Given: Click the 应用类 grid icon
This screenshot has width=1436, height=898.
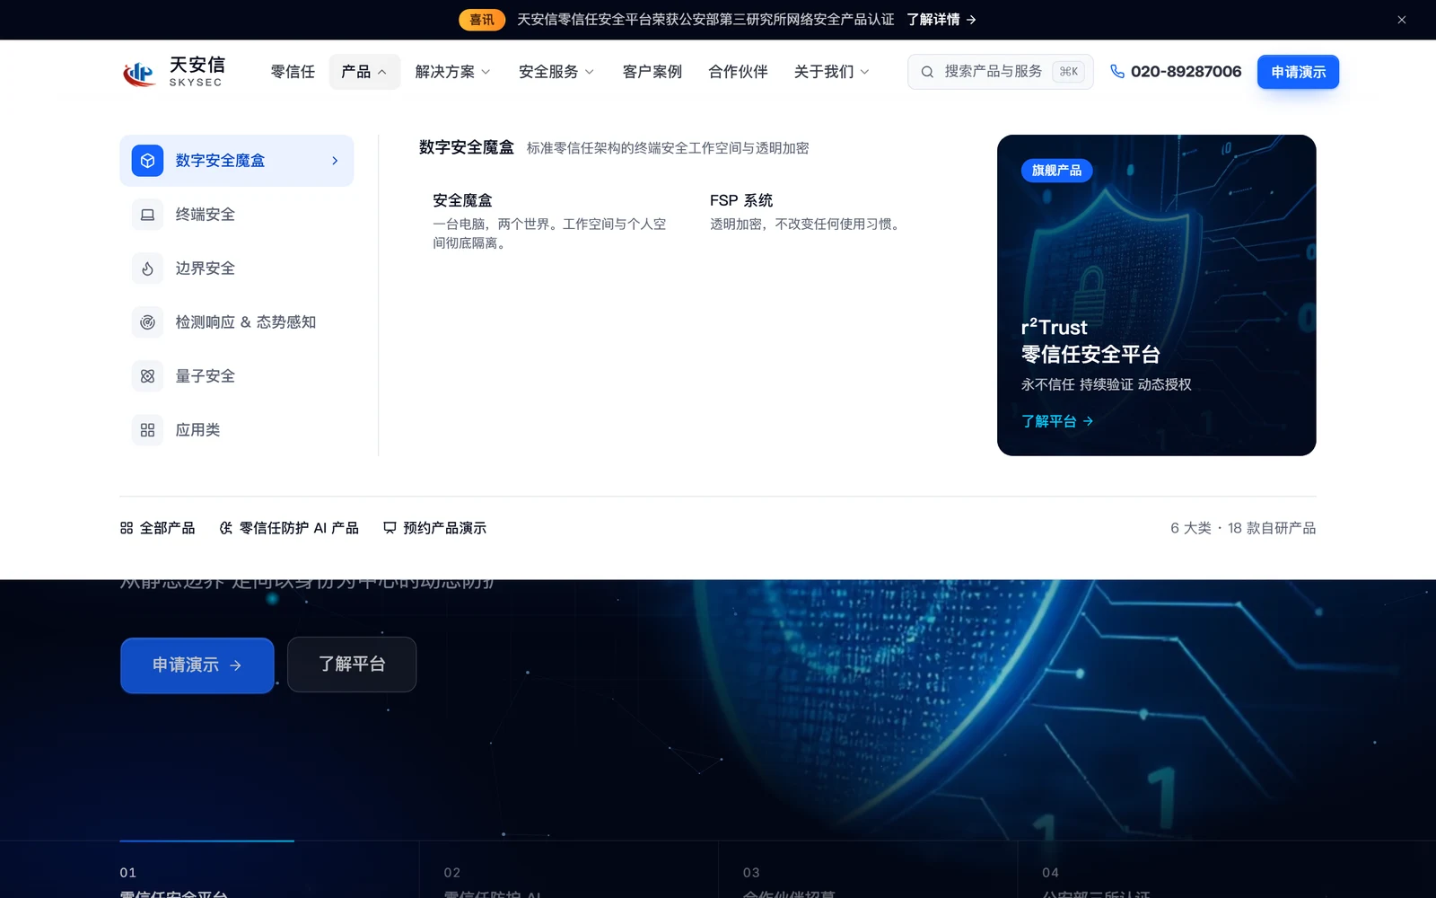Looking at the screenshot, I should pyautogui.click(x=148, y=430).
